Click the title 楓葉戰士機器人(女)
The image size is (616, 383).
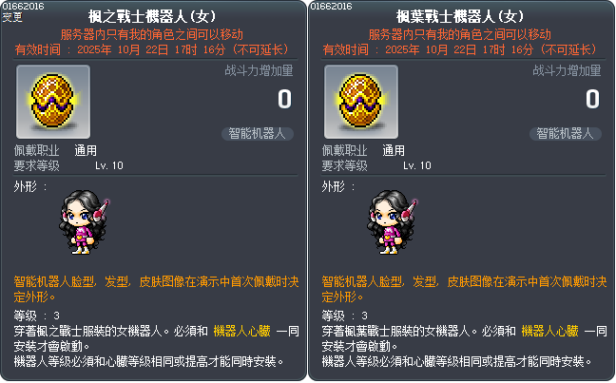[460, 16]
